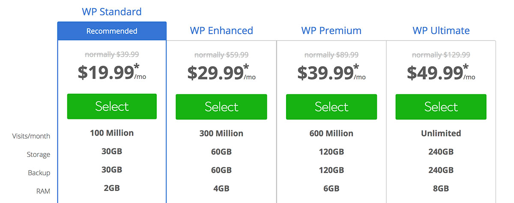
Task: Click the $49.99/mo price
Action: [439, 72]
